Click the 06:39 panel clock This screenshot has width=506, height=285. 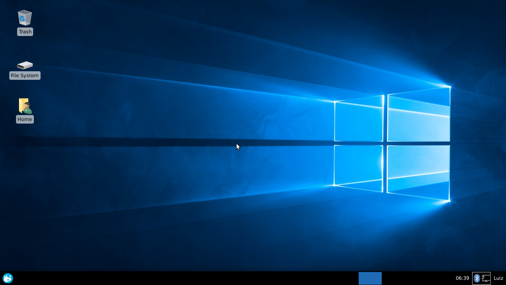tap(462, 278)
